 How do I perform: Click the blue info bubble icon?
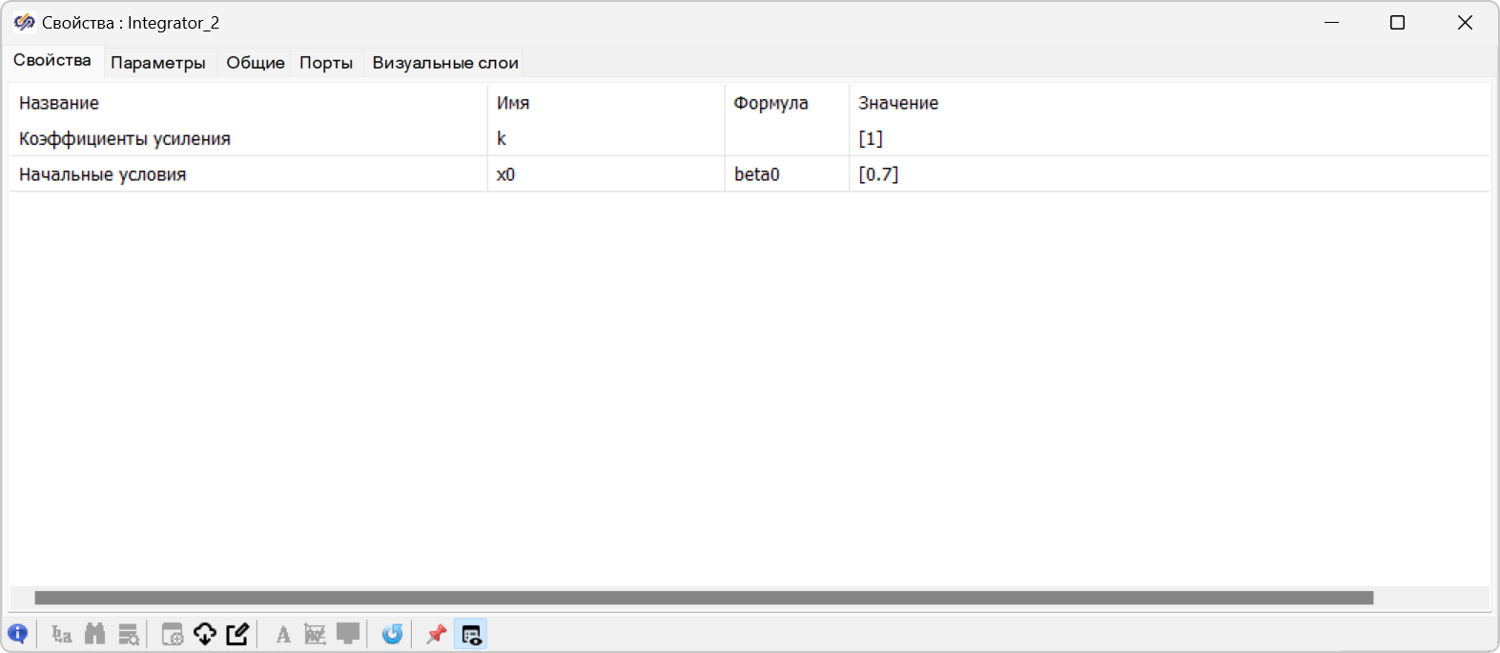point(17,634)
